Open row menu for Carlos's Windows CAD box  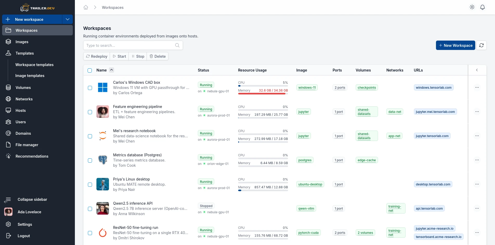coord(477,87)
